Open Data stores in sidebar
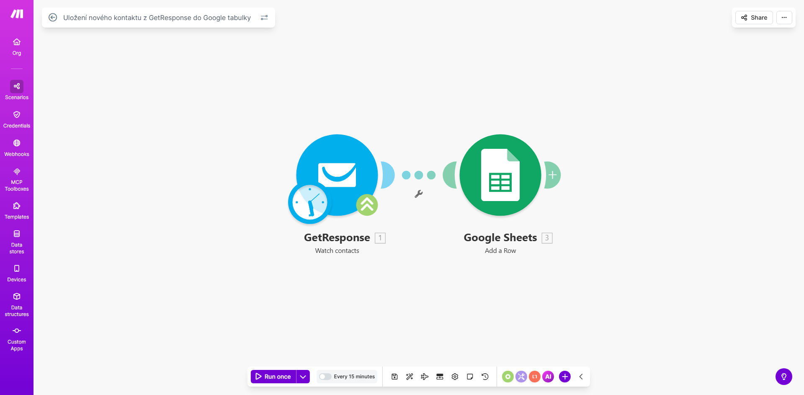This screenshot has width=804, height=395. (x=17, y=242)
